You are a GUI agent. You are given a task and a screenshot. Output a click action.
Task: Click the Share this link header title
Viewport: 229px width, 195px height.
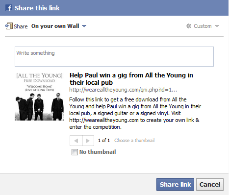point(37,8)
